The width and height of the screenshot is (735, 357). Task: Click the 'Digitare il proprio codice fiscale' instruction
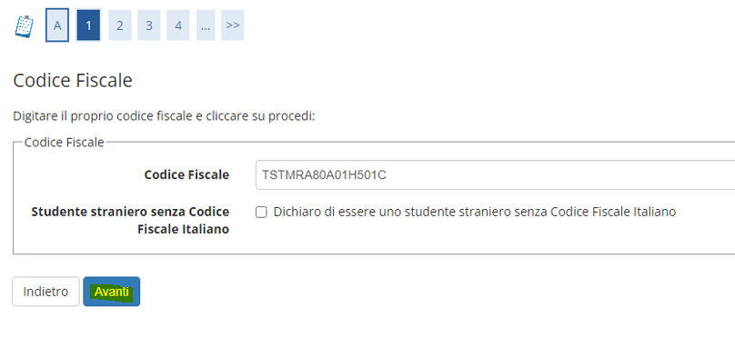pyautogui.click(x=164, y=116)
